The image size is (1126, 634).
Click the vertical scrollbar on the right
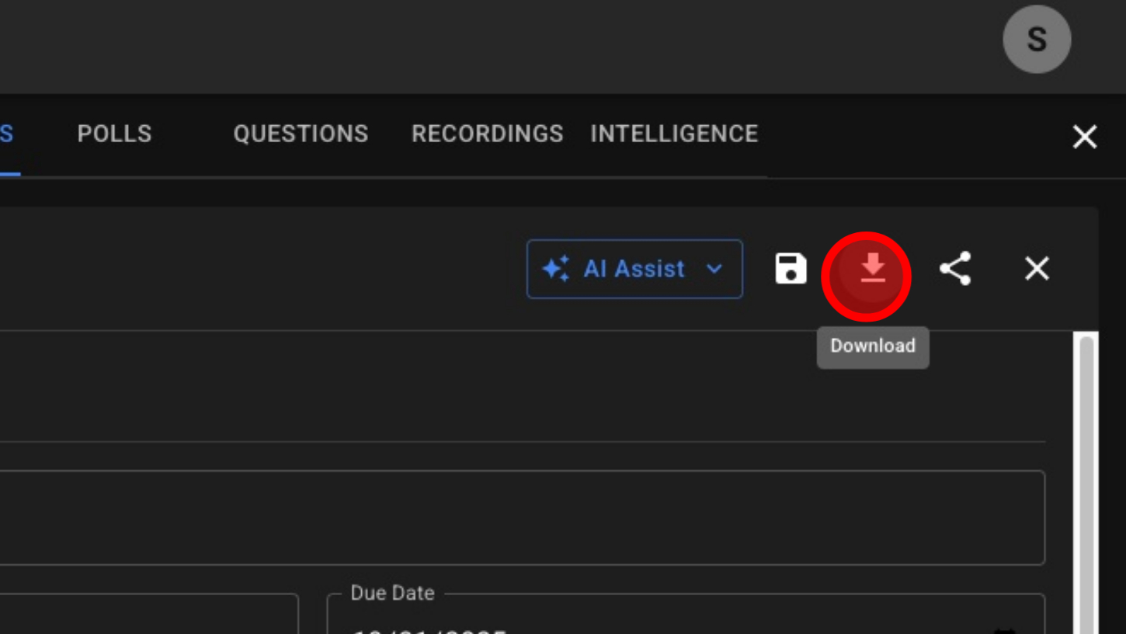pyautogui.click(x=1086, y=482)
